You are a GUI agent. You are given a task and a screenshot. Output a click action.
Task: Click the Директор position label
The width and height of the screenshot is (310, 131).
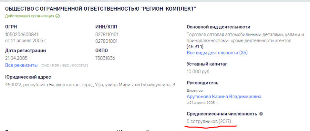pos(195,90)
